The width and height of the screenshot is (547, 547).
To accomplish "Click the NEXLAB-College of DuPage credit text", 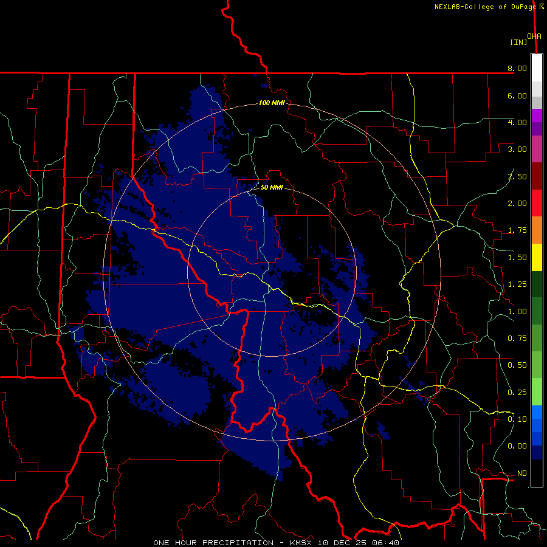I will pos(485,7).
